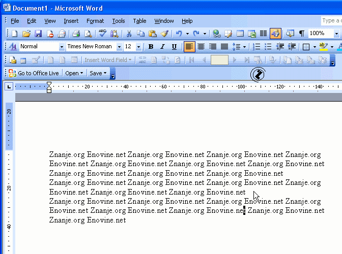Screen dimensions: 342x254
Task: Cut selection with scissors icon
Action: tap(129, 34)
